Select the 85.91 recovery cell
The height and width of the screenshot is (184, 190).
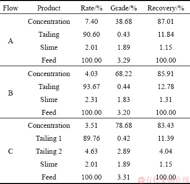pyautogui.click(x=166, y=74)
